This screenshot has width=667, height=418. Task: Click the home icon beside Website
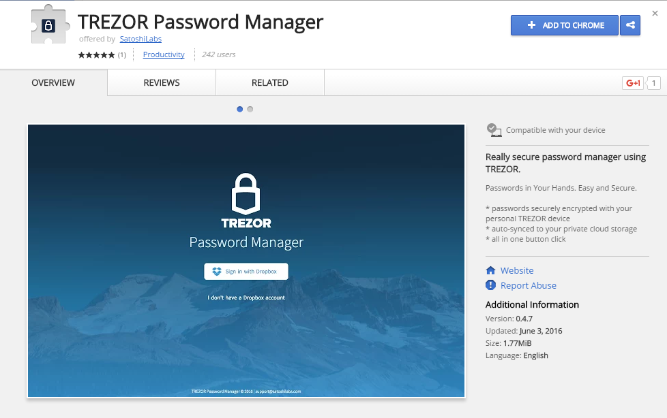(x=490, y=270)
